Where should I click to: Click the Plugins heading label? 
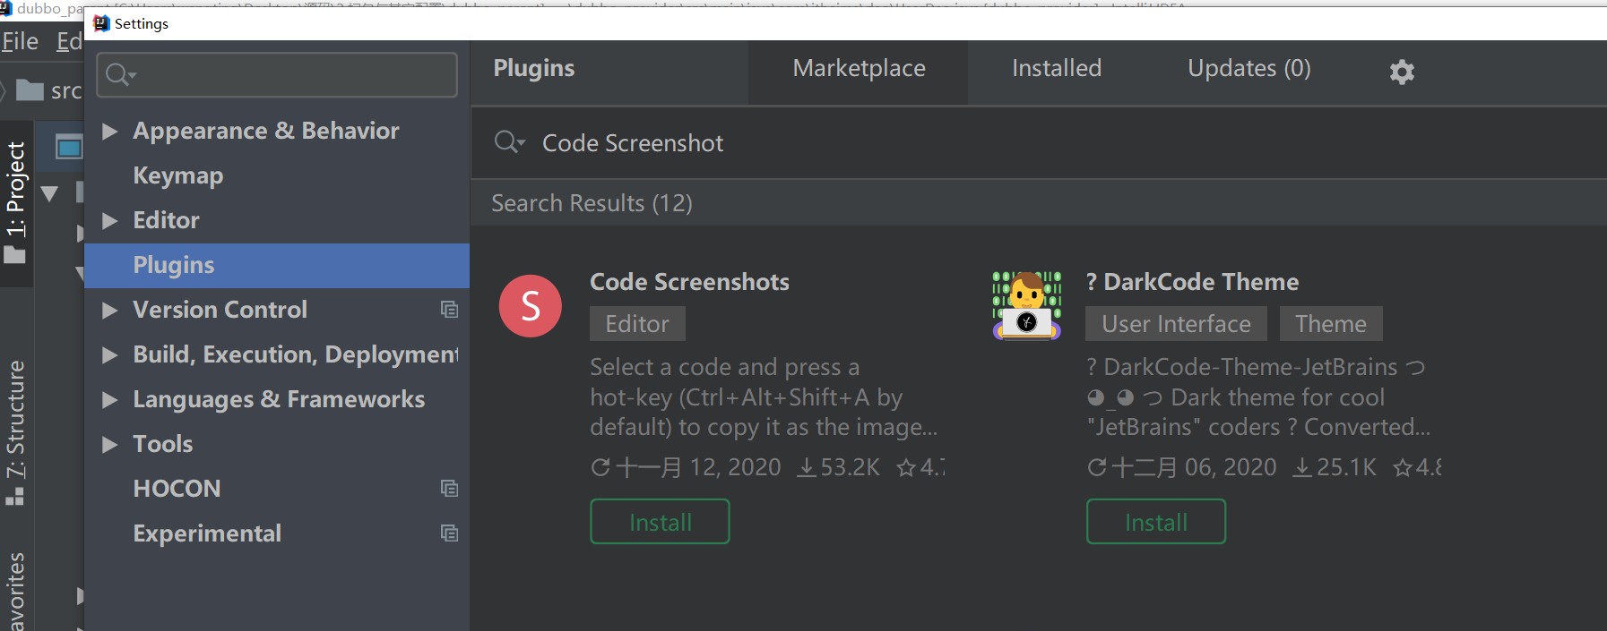[534, 69]
